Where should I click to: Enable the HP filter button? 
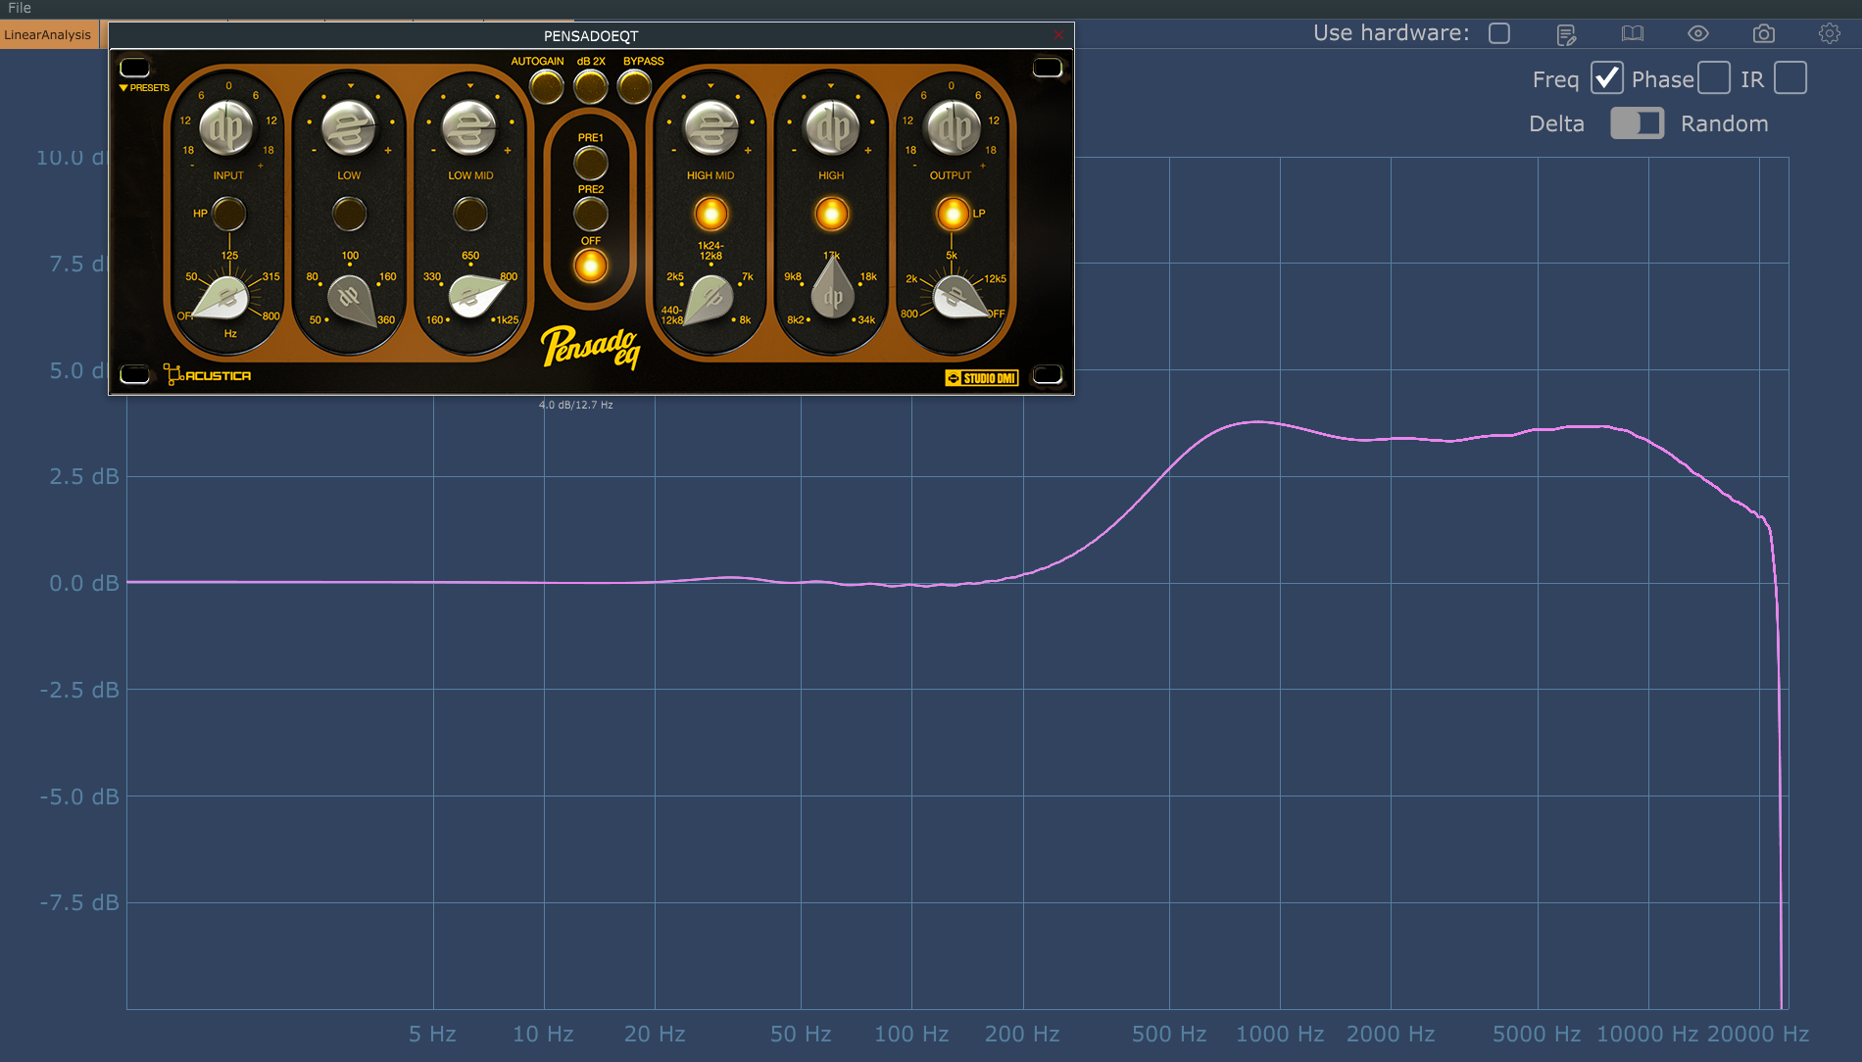coord(228,214)
